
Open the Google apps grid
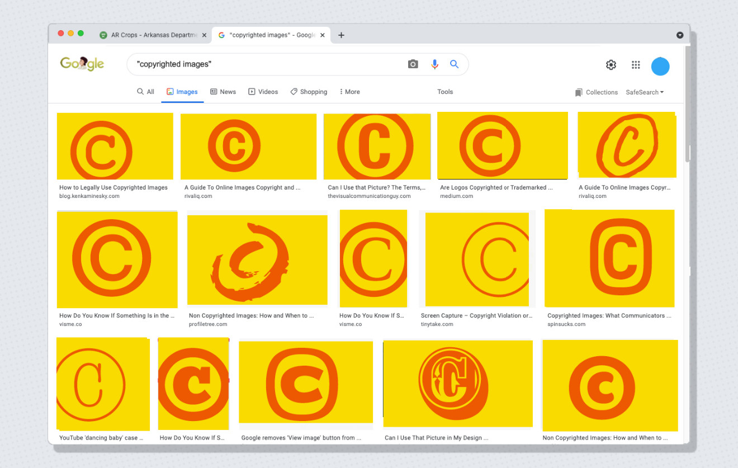(636, 65)
